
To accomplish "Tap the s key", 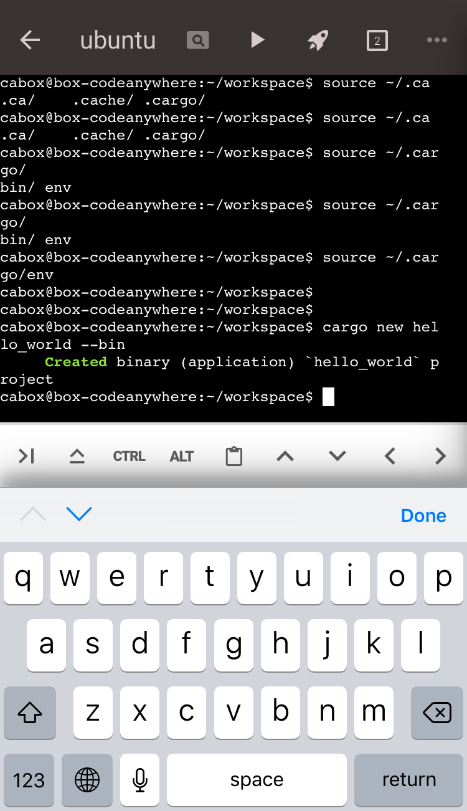I will tap(93, 645).
